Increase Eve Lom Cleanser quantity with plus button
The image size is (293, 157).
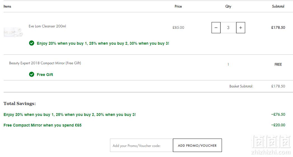tap(241, 28)
